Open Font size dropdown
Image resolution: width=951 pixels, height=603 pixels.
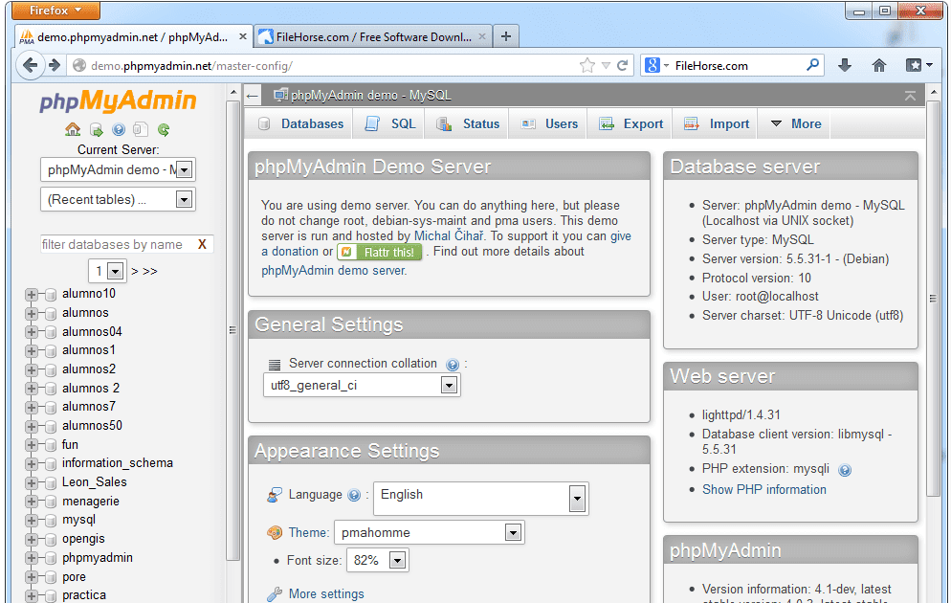[378, 561]
